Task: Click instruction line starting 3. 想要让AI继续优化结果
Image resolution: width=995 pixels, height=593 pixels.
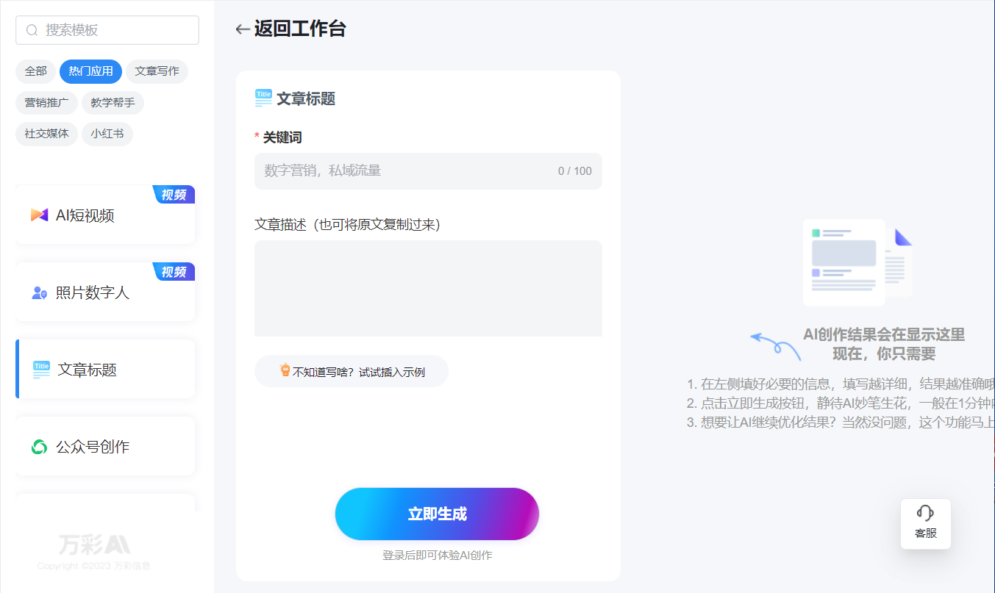Action: click(841, 423)
